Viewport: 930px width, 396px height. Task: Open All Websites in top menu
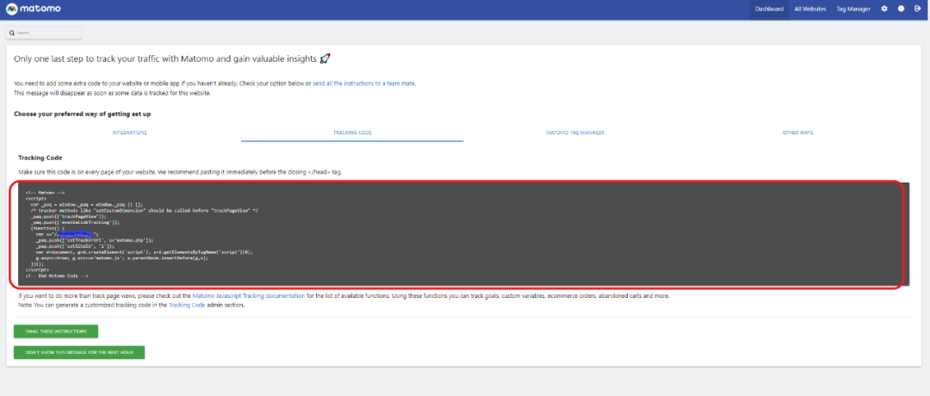810,9
